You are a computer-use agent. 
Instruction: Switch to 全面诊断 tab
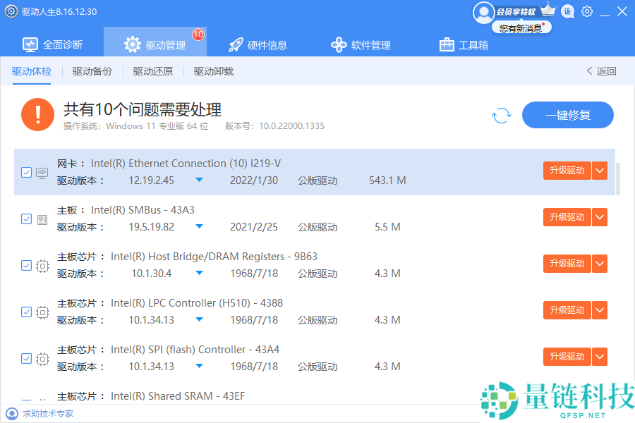52,44
